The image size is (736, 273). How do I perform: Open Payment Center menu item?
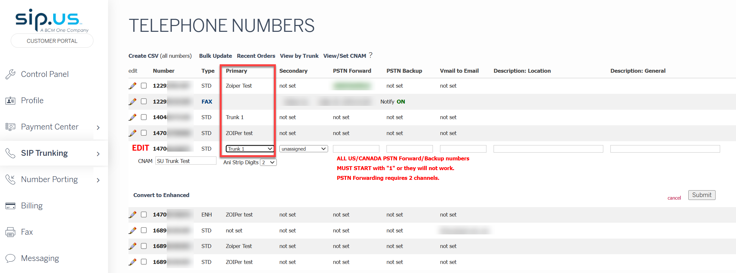pos(50,127)
